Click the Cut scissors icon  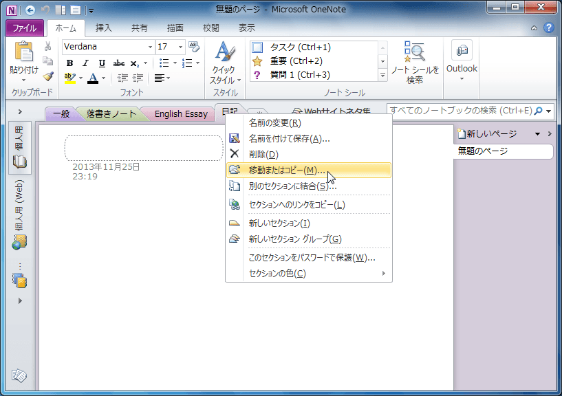pos(47,46)
